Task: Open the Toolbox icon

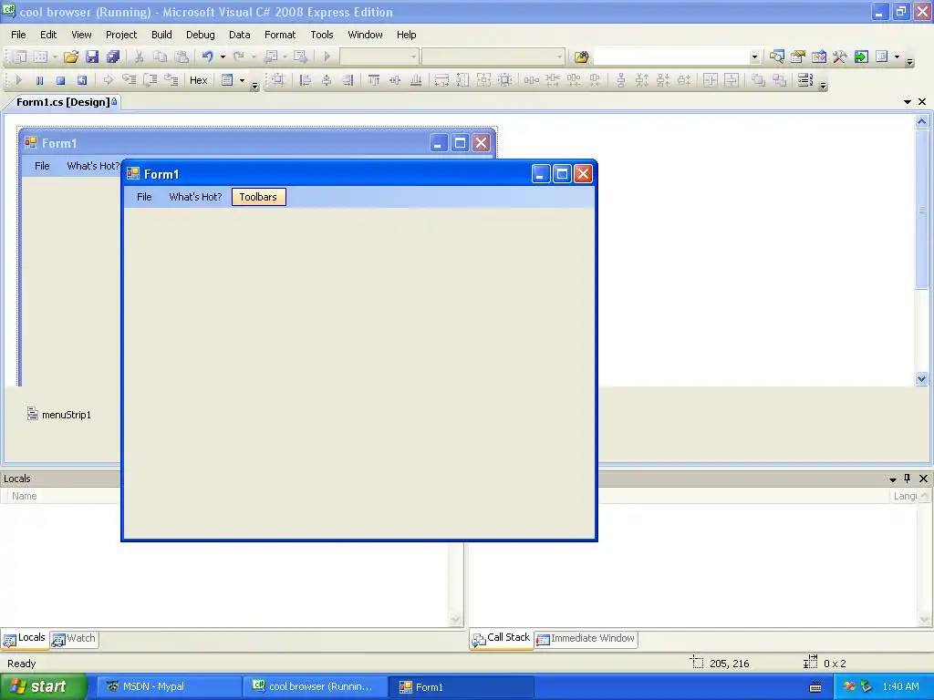Action: [840, 57]
